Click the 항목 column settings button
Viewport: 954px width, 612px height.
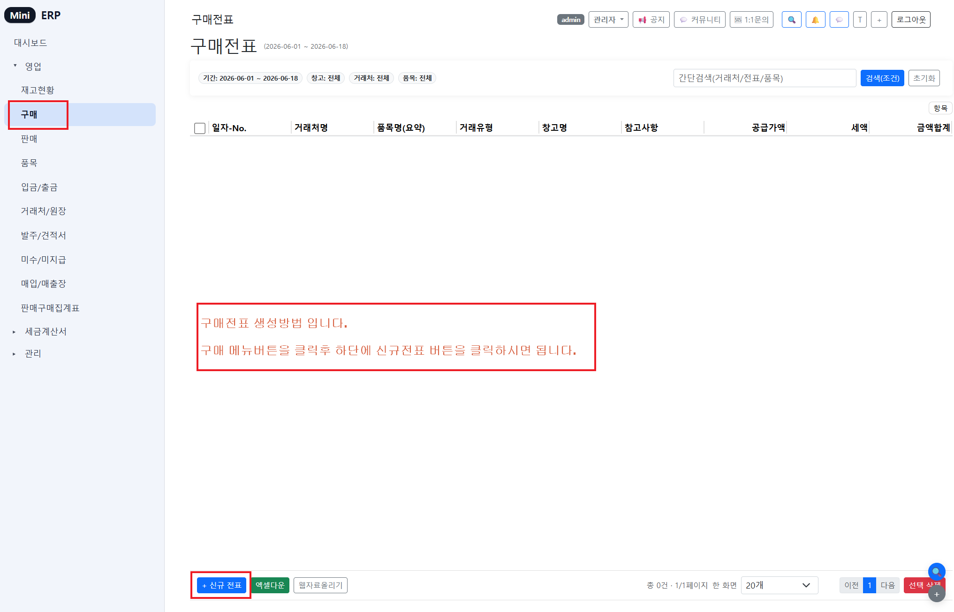940,108
